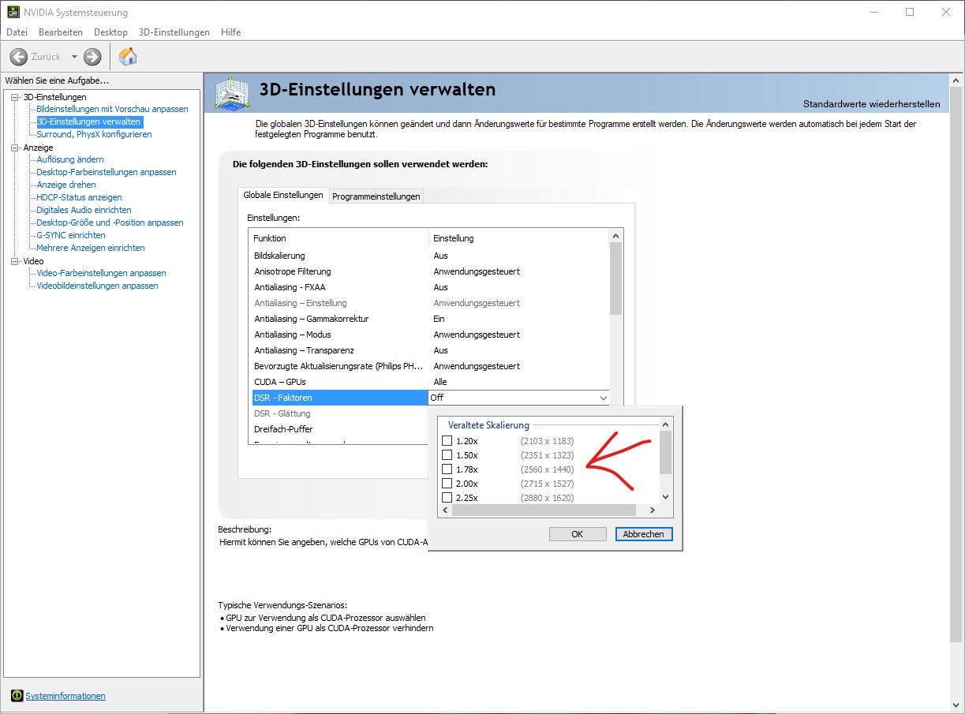Select 3D-Einstellungen verwalten tree item
The image size is (965, 714).
tap(89, 121)
